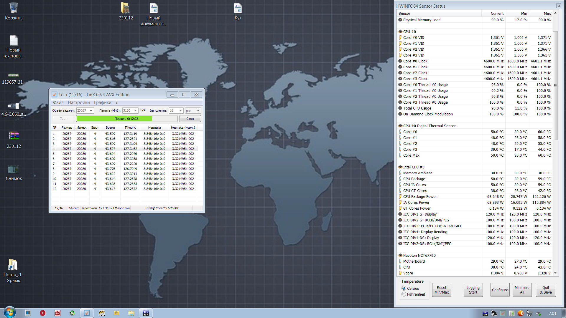Open the Графики menu in LinX
This screenshot has width=566, height=318.
[103, 102]
